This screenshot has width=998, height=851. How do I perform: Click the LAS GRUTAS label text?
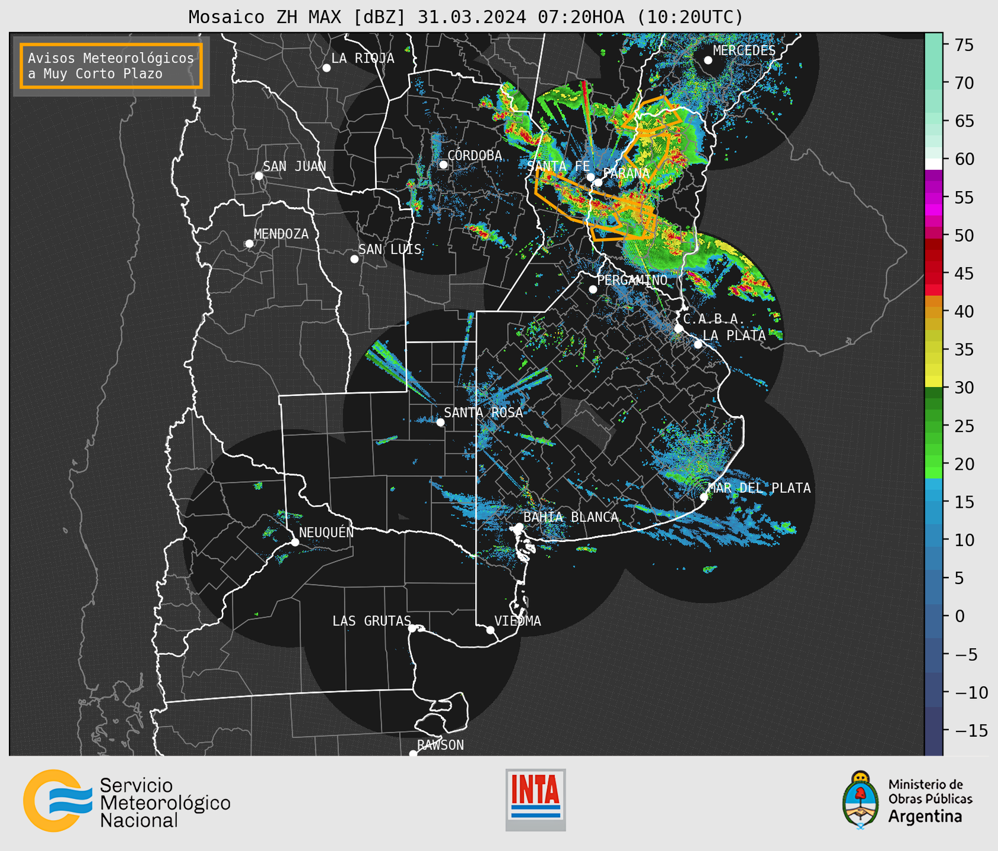click(372, 621)
